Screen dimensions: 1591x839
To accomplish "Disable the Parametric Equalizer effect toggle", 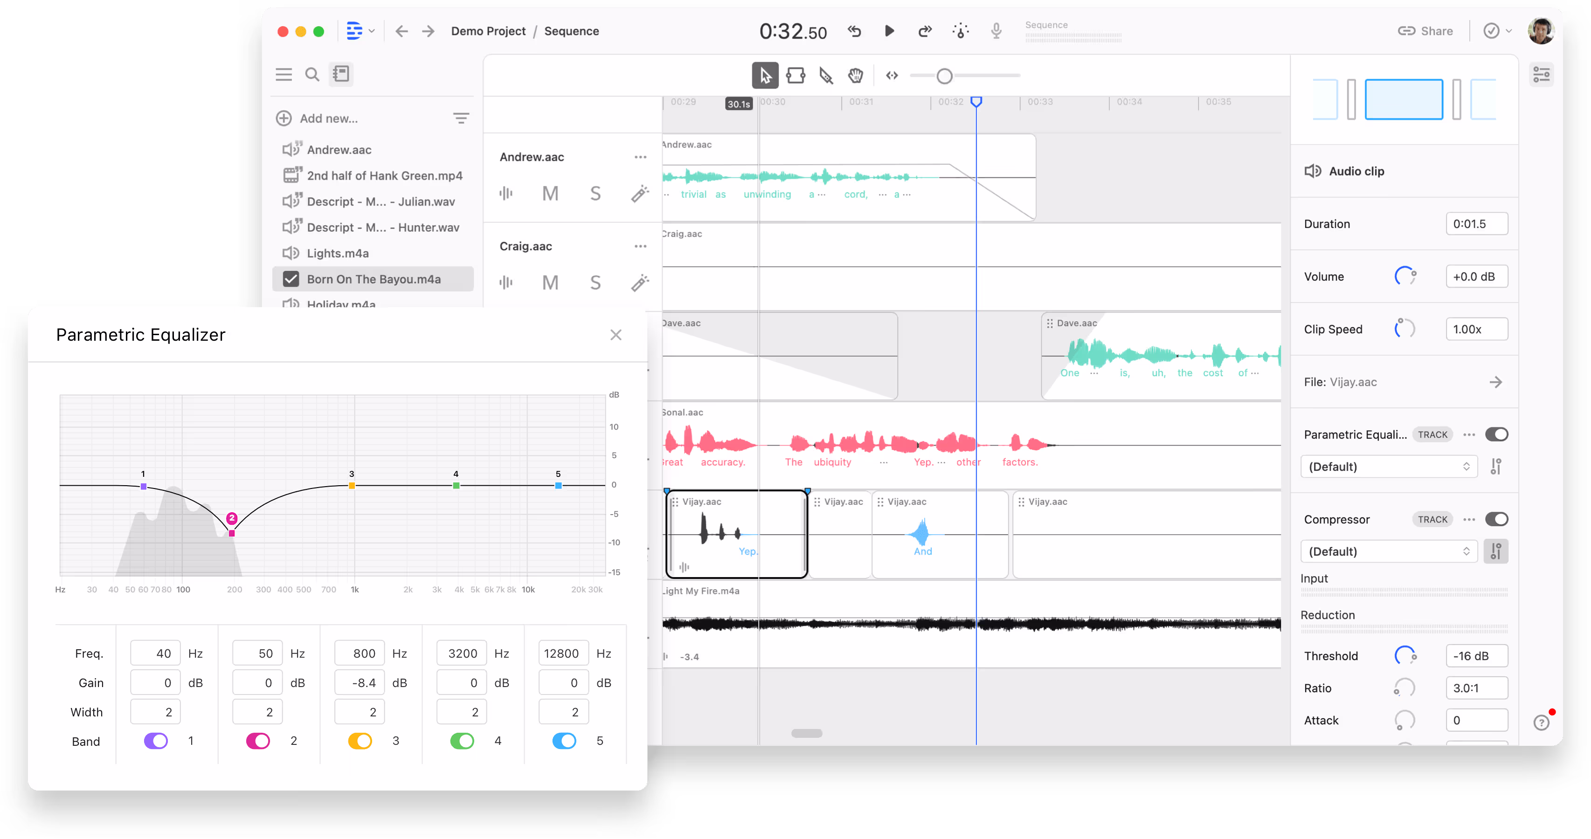I will tap(1496, 434).
